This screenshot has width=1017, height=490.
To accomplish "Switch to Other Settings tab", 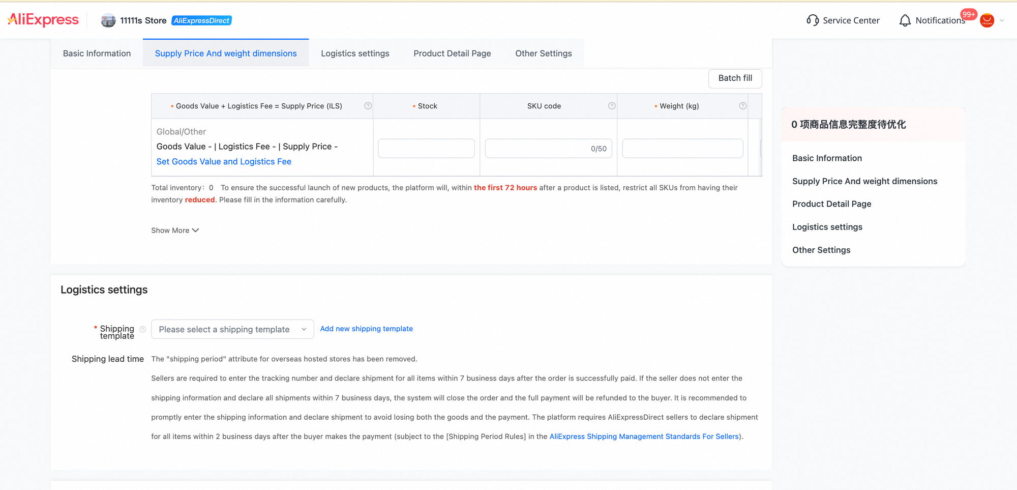I will tap(544, 53).
